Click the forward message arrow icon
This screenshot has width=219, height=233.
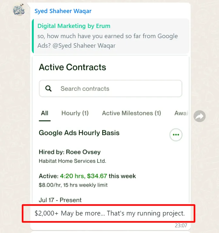point(200,116)
